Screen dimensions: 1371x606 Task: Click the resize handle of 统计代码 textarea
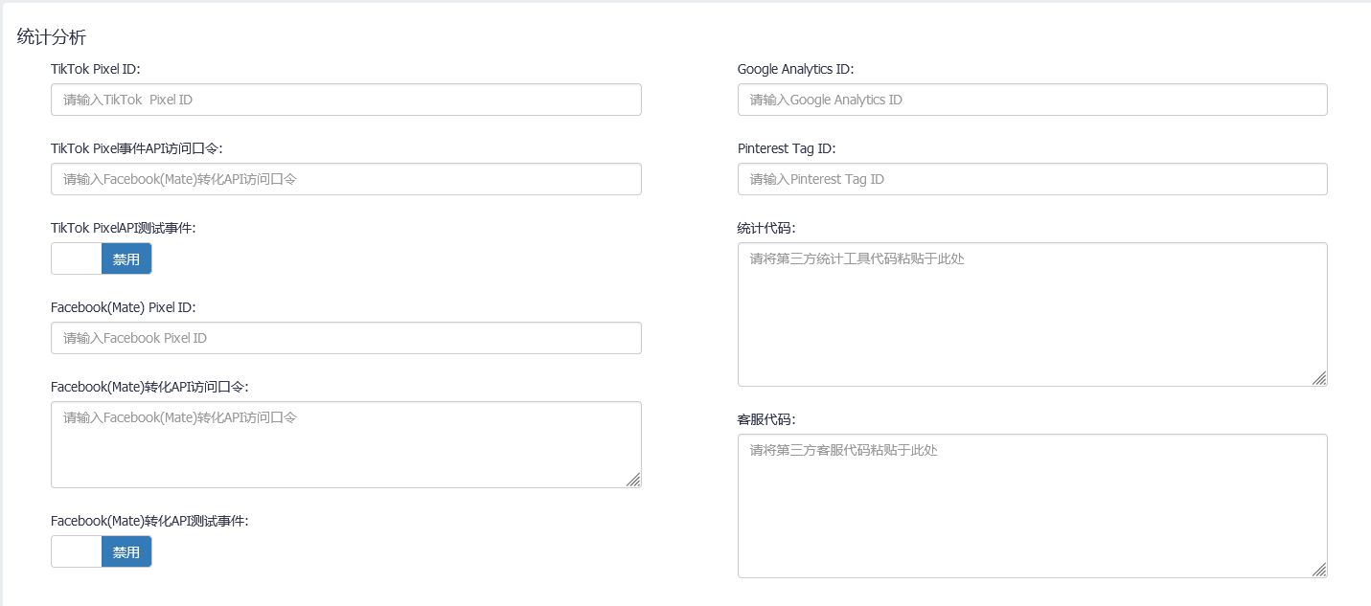[x=1319, y=378]
